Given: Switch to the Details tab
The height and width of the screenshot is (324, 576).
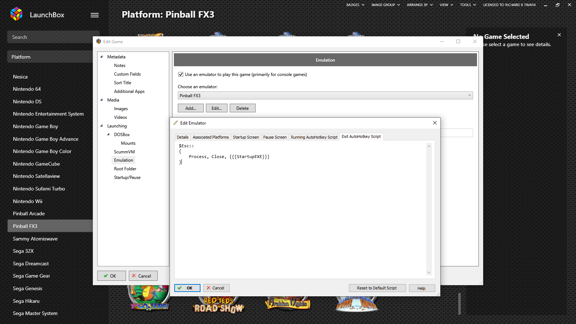Looking at the screenshot, I should (x=183, y=137).
